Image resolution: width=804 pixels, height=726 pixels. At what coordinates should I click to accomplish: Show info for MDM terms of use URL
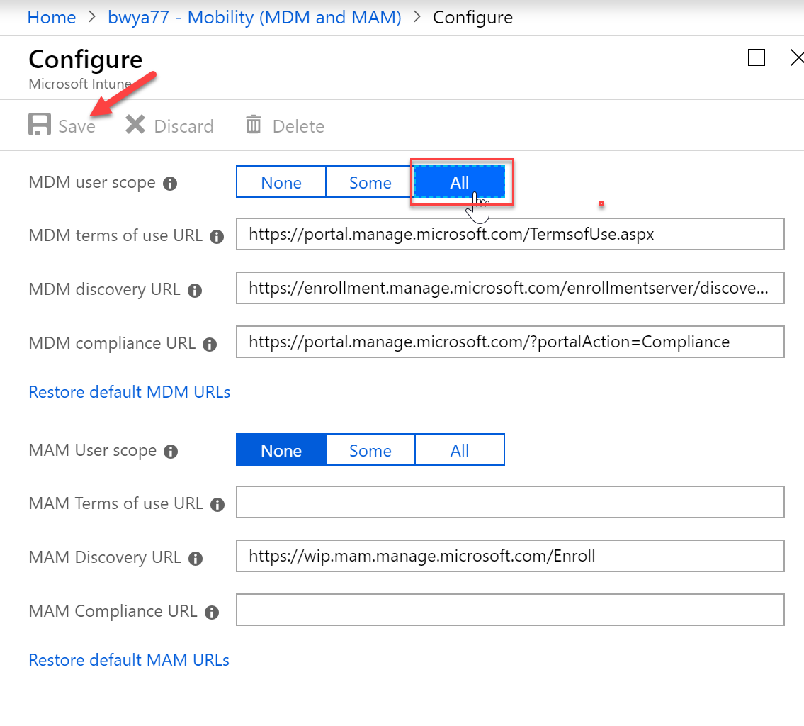(x=217, y=237)
